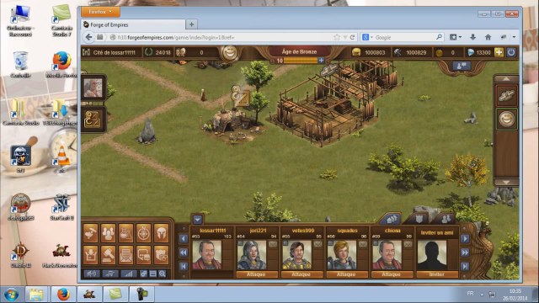Click the smiley icon in right sidebar
Image resolution: width=539 pixels, height=303 pixels.
click(506, 119)
